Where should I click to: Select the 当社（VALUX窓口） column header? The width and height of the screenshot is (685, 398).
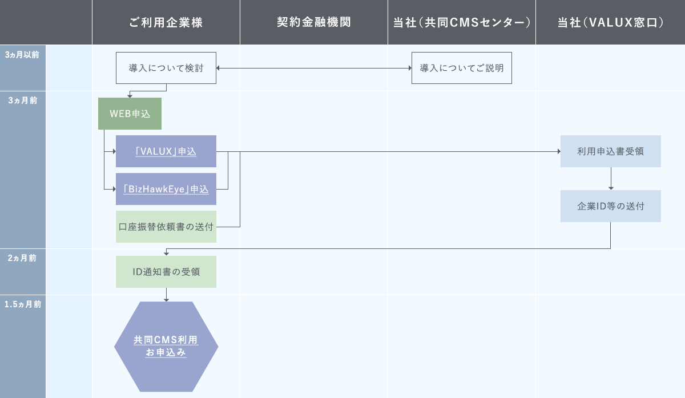611,22
